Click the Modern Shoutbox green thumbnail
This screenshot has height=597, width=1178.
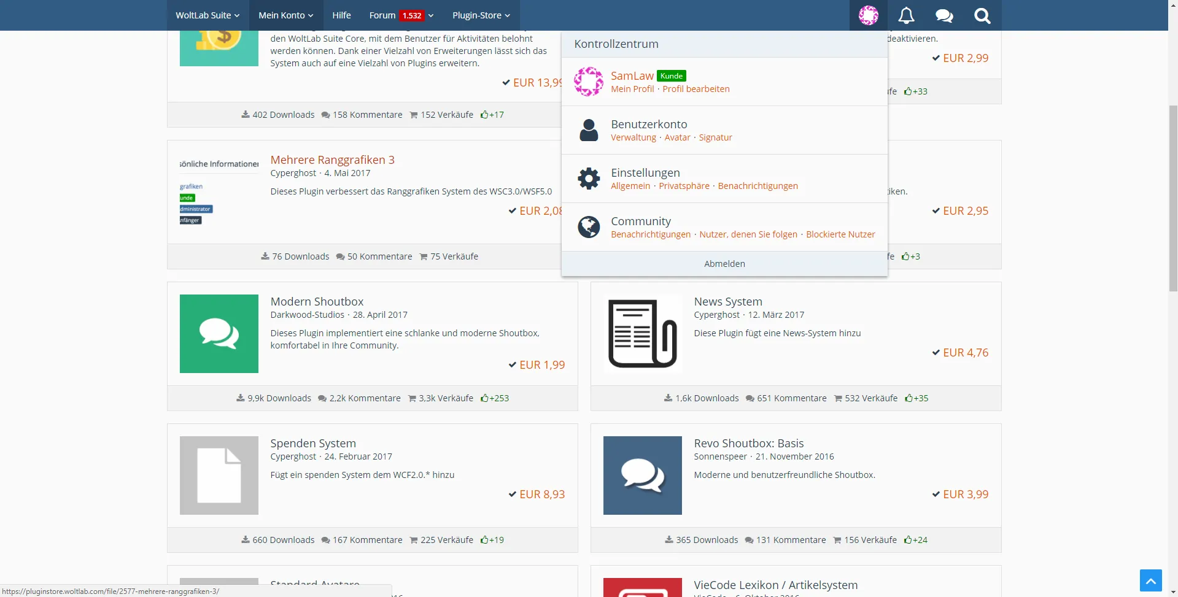(x=219, y=334)
